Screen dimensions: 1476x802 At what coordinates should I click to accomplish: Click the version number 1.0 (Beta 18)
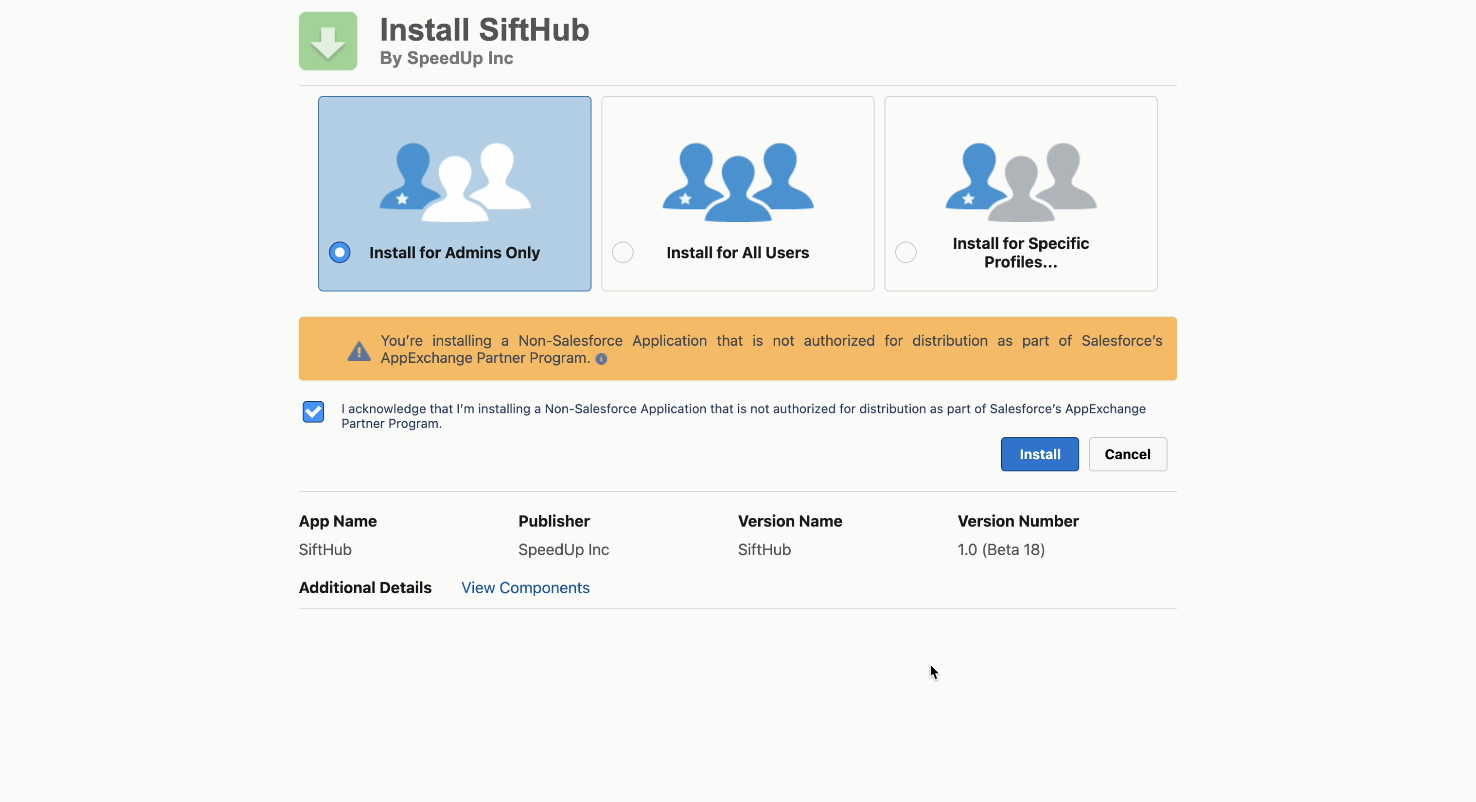click(1001, 550)
